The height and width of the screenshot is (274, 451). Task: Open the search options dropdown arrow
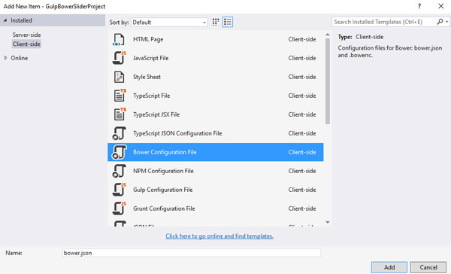click(x=446, y=22)
